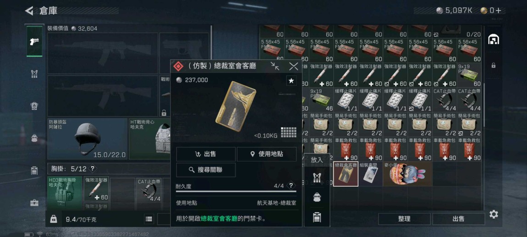Open the 放入 place-into menu
Viewport: 527px width, 237px height.
tap(317, 160)
